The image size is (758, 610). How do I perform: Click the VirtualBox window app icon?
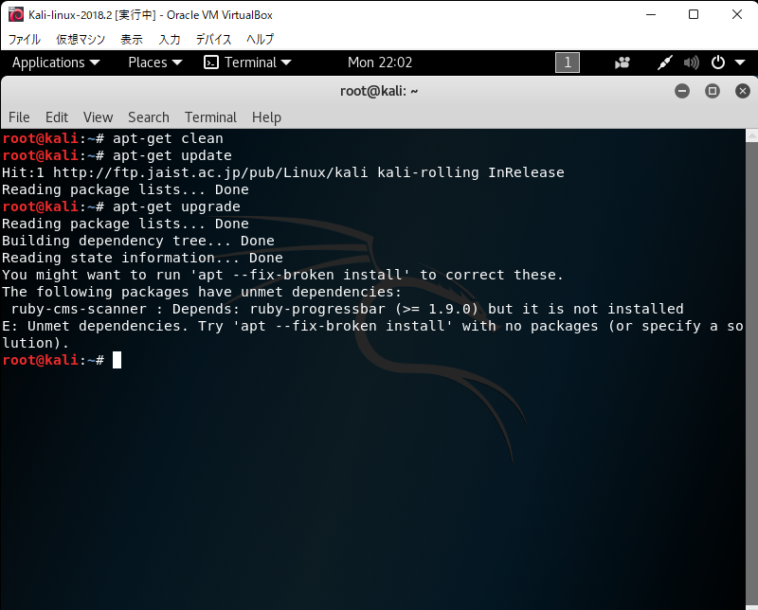tap(16, 14)
